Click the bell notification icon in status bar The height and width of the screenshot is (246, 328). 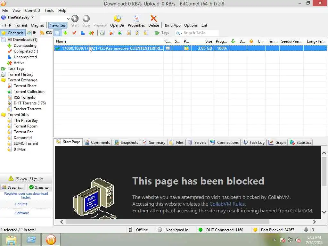coord(306,230)
